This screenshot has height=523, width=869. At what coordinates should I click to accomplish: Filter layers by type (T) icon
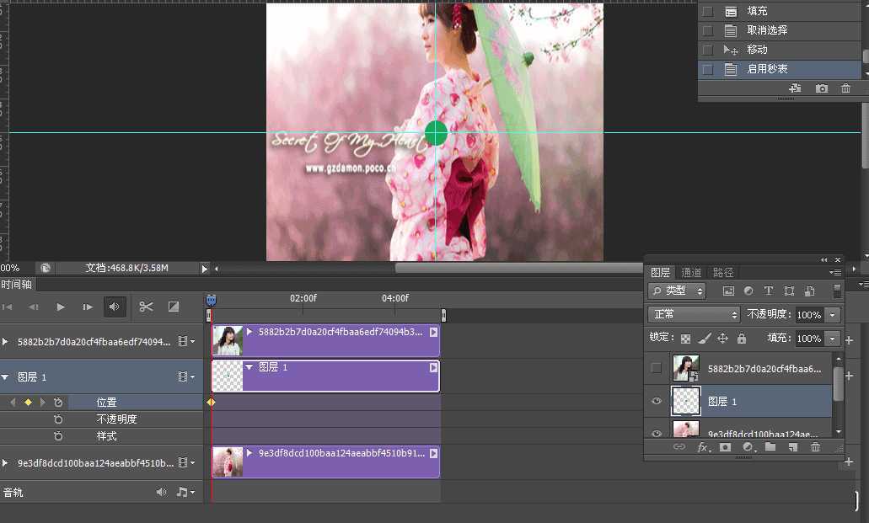coord(768,291)
